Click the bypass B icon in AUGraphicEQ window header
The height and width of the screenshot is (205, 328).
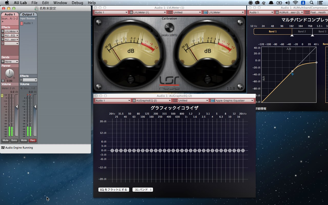(x=134, y=100)
